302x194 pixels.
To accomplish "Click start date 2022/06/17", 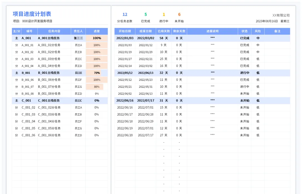I will pos(125,114).
